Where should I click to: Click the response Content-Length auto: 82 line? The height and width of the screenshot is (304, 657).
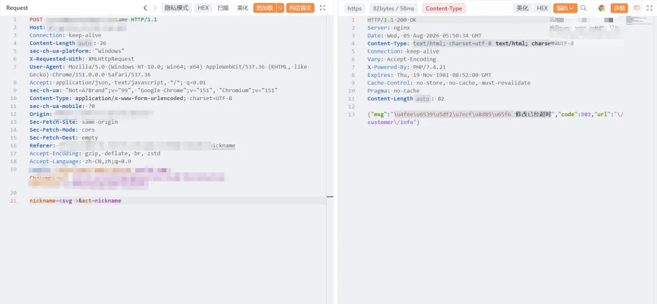406,99
